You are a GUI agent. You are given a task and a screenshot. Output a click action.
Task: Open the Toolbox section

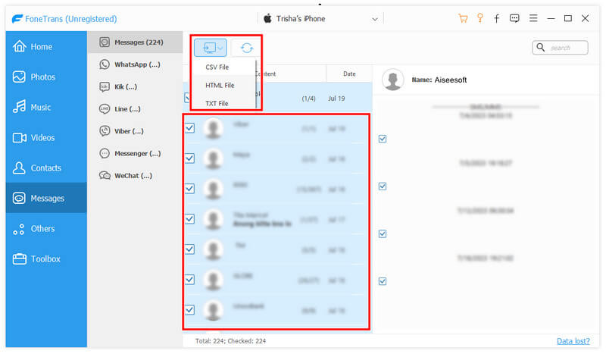46,258
